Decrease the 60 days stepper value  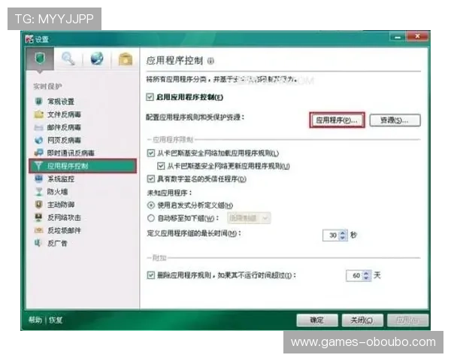366,278
